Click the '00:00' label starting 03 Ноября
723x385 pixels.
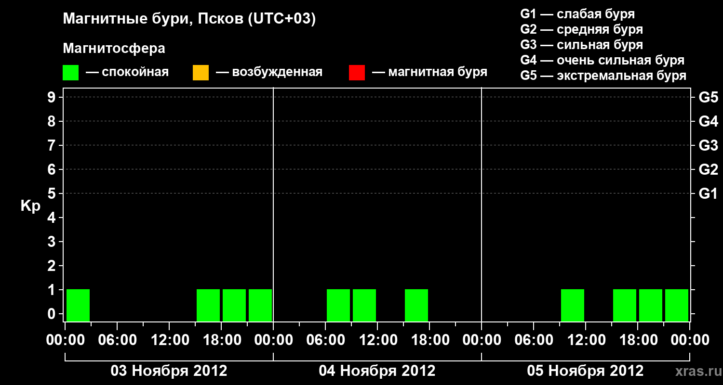[65, 340]
